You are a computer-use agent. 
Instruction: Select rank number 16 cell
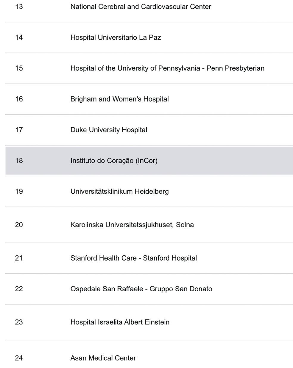[19, 99]
